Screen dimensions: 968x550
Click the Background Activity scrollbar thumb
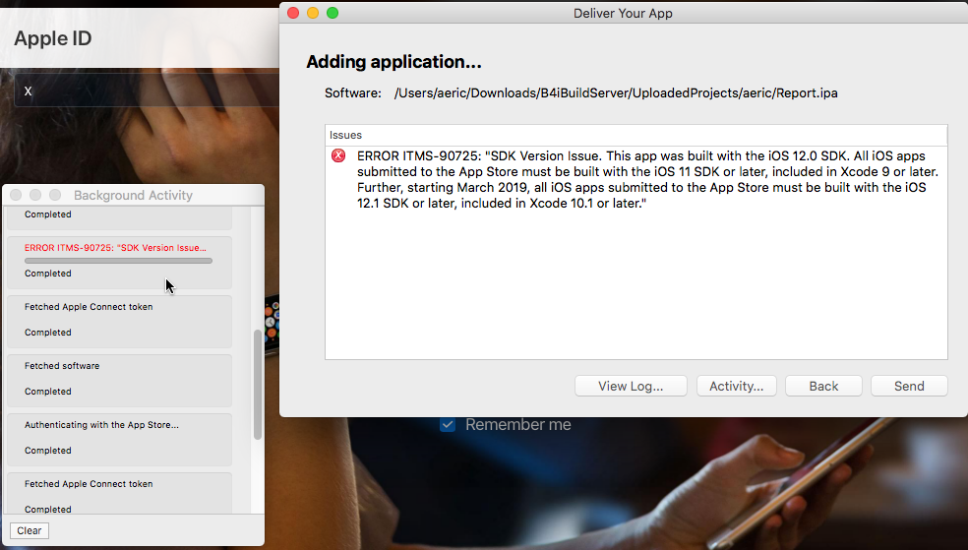[x=258, y=385]
